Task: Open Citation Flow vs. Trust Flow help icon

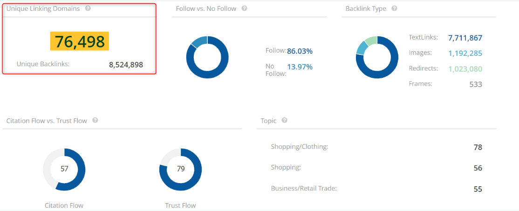Action: click(x=95, y=120)
